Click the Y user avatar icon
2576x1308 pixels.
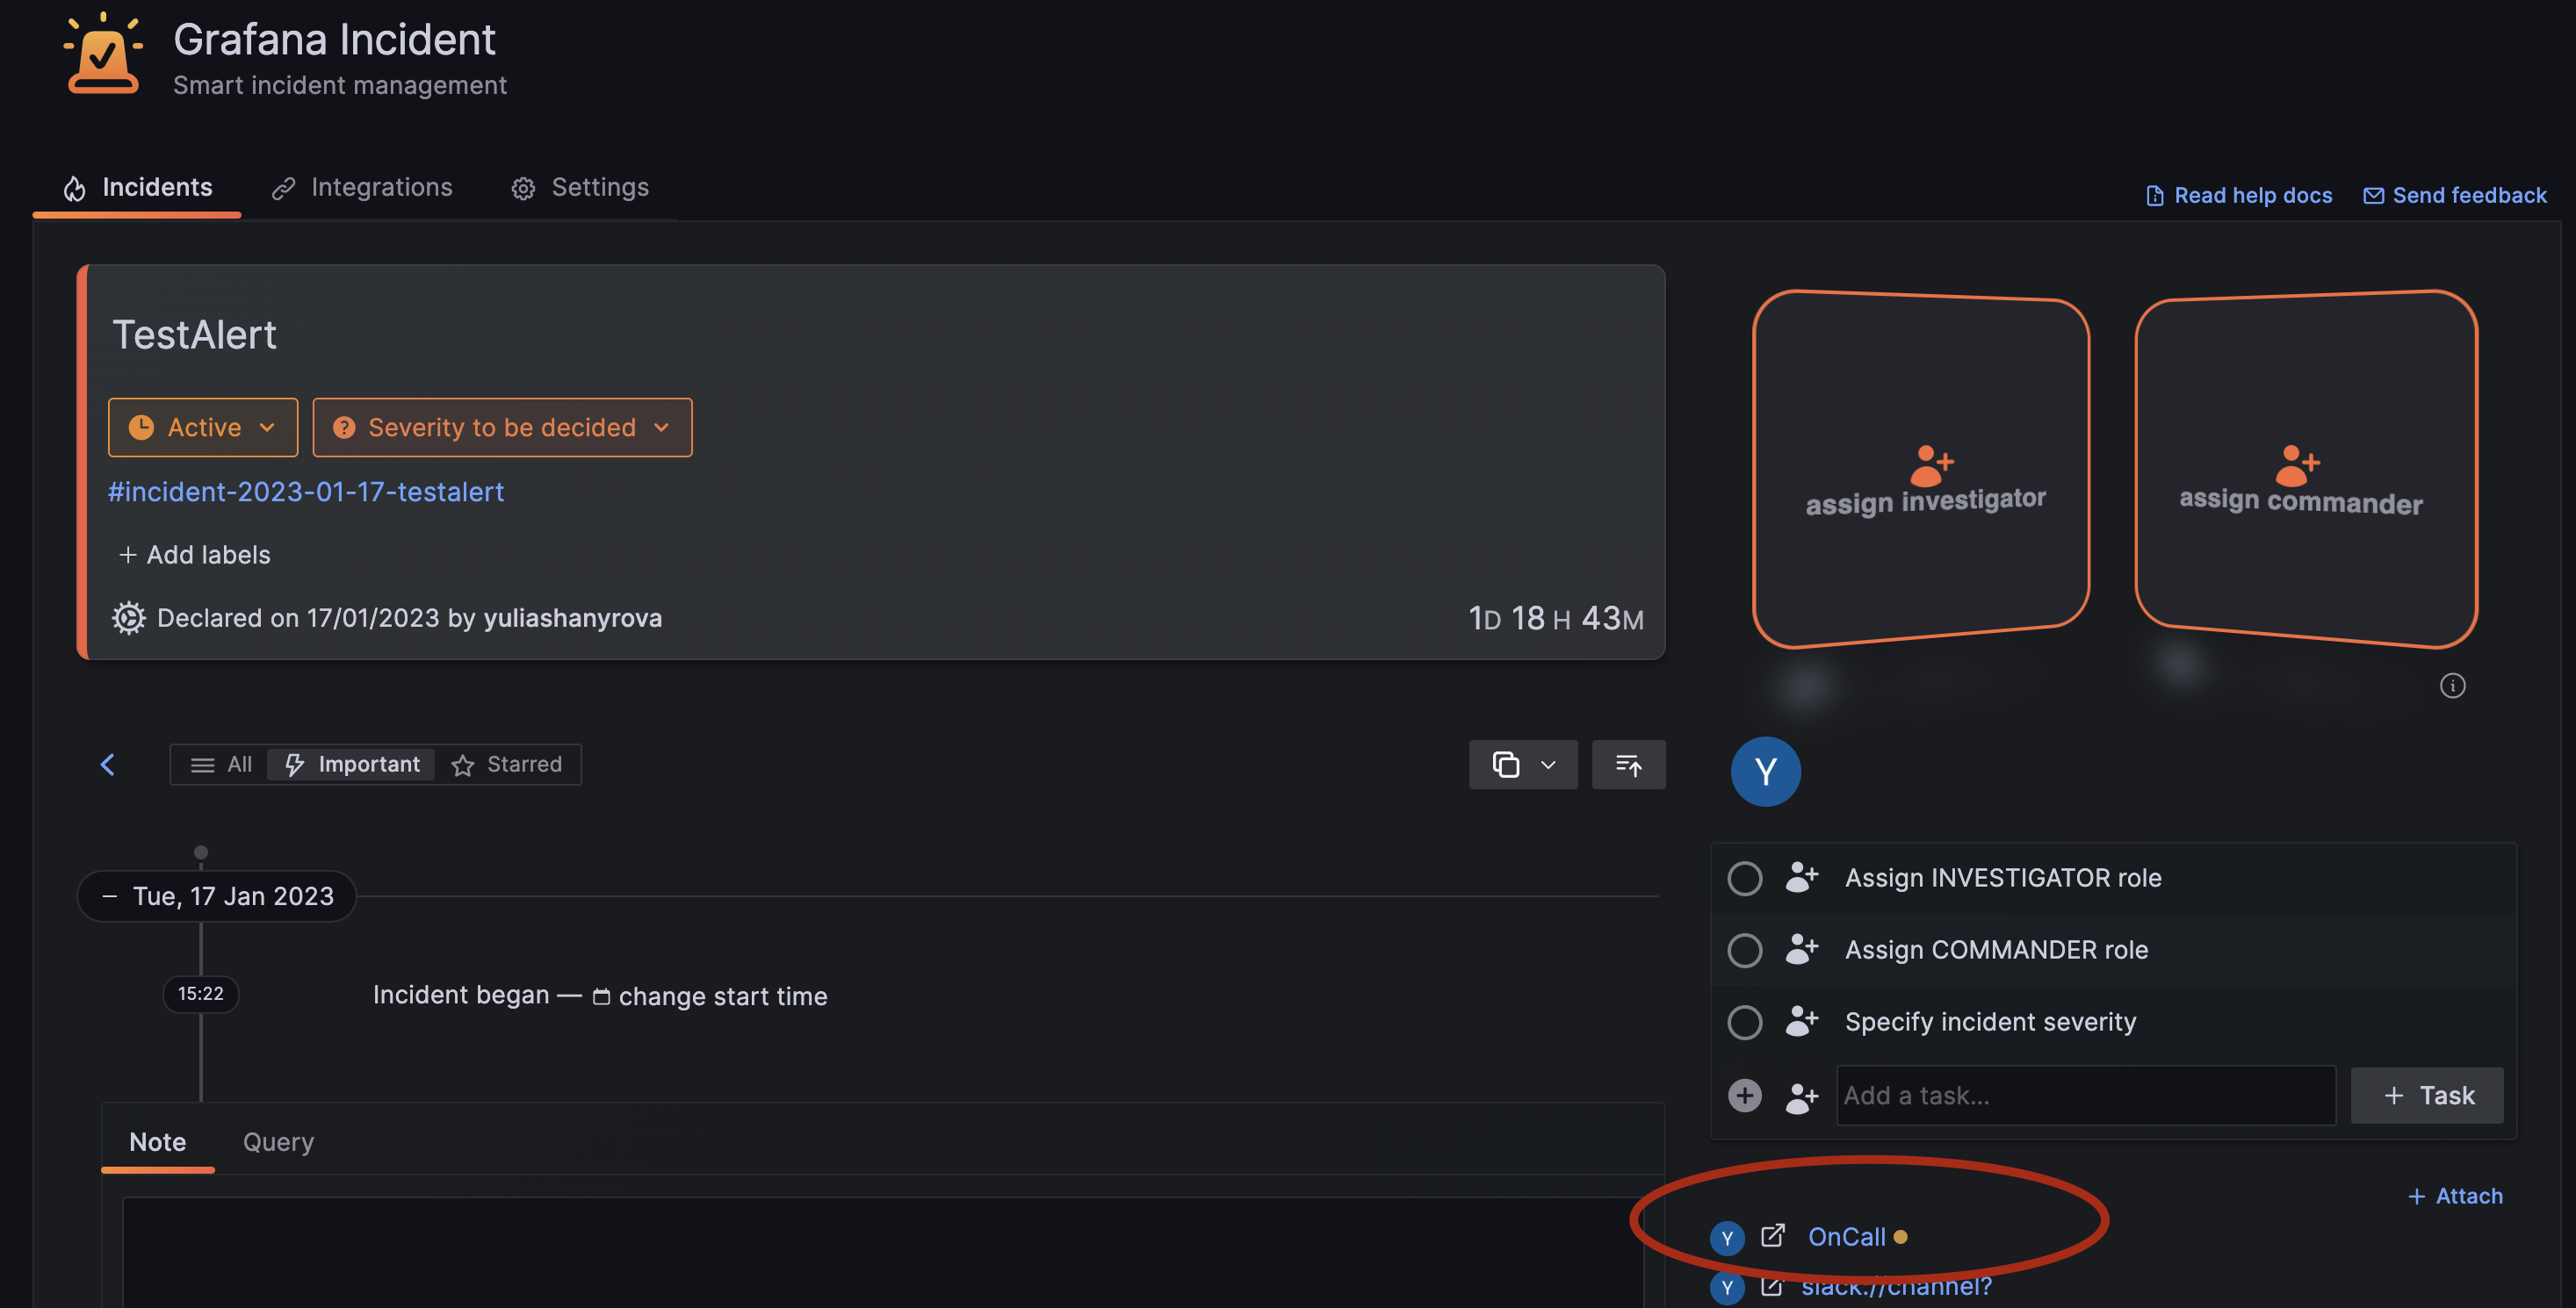[x=1766, y=771]
